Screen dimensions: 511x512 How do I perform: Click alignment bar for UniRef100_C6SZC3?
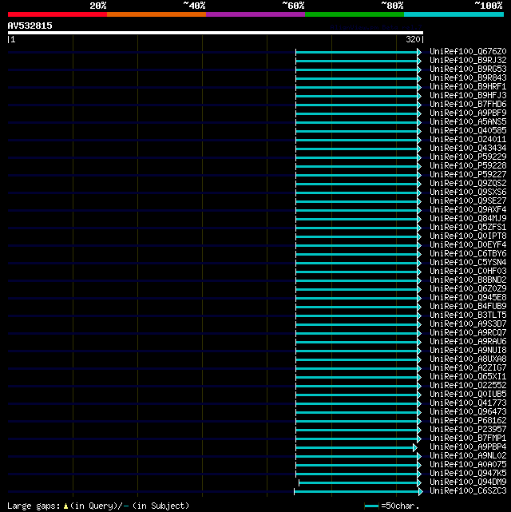click(x=358, y=491)
